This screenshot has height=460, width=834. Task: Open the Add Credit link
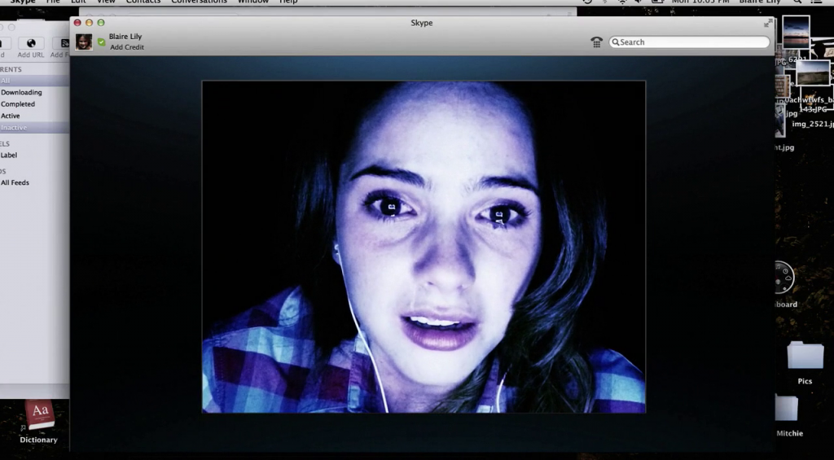(127, 46)
